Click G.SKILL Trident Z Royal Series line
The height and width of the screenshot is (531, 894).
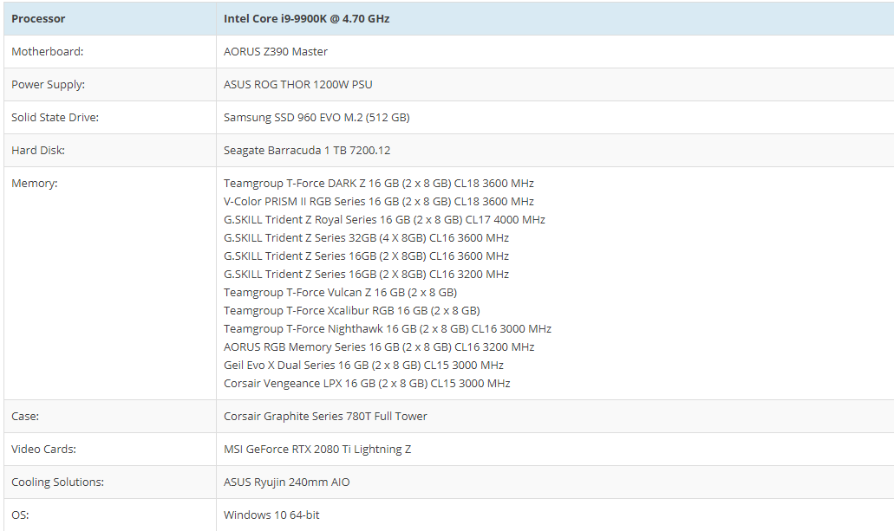[x=384, y=219]
